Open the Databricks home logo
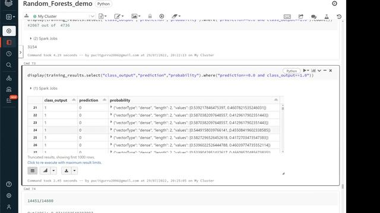The image size is (380, 213). (9, 4)
